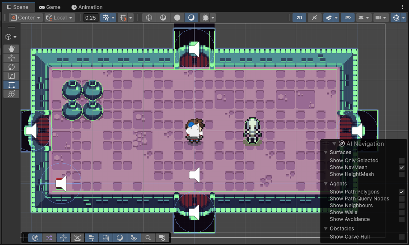Uncheck Show NavMesh checkbox

pyautogui.click(x=402, y=167)
